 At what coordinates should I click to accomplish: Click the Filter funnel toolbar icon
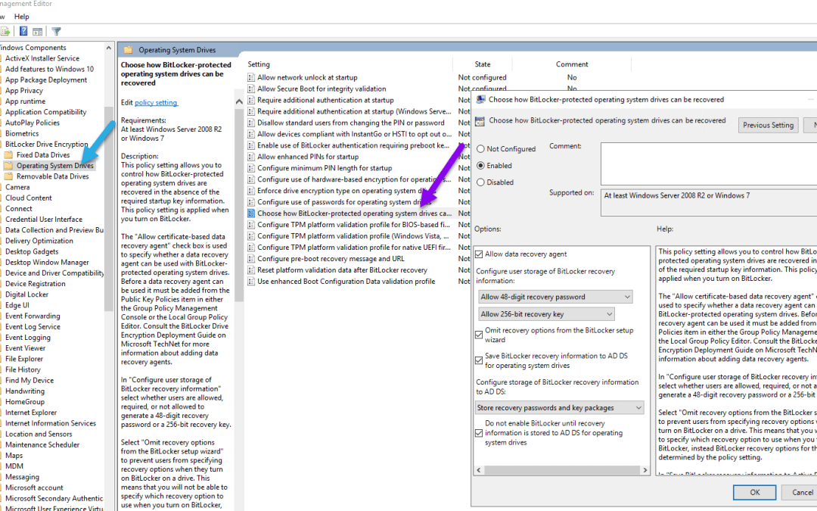click(x=56, y=32)
